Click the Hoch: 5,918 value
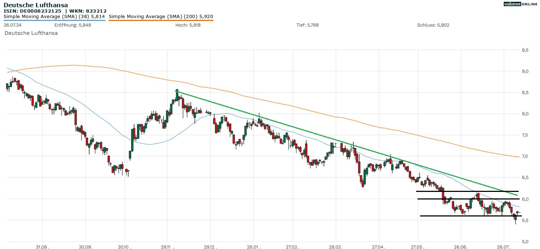The width and height of the screenshot is (540, 249). point(188,25)
